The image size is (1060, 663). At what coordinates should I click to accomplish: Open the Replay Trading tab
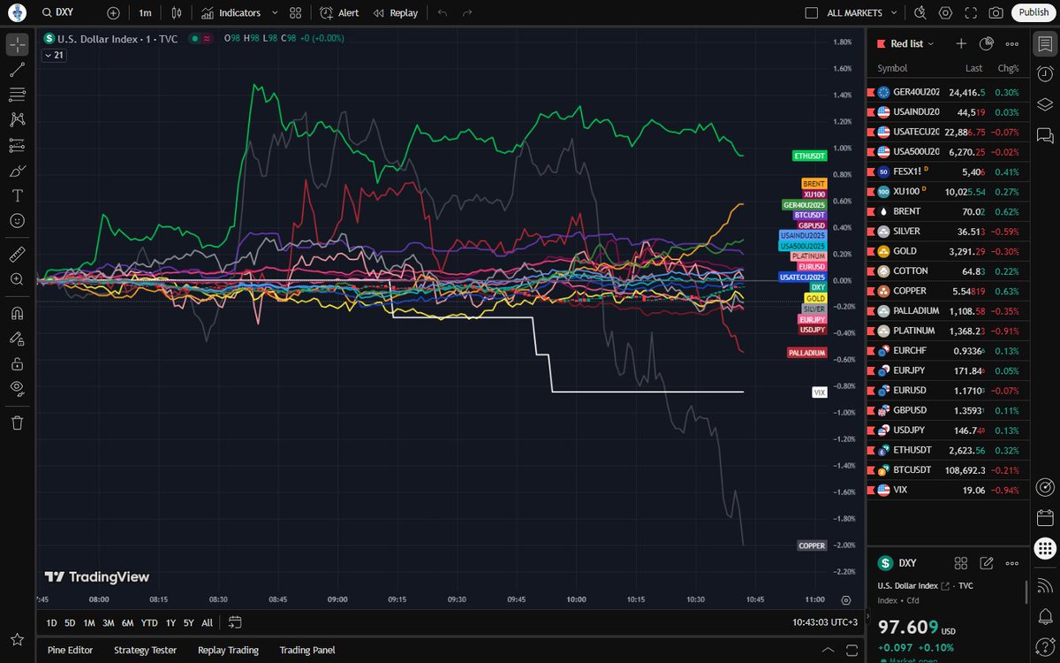(x=228, y=650)
